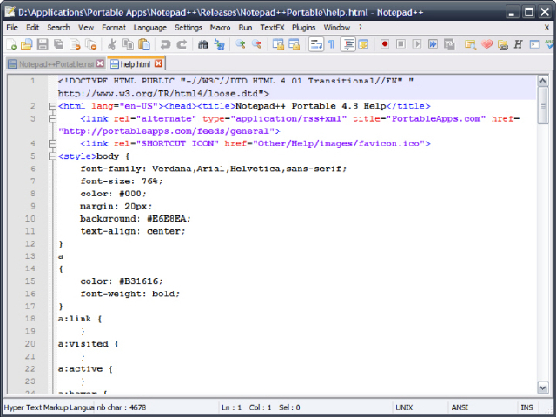Click the Copy toolbar icon
This screenshot has width=556, height=417.
click(x=128, y=44)
